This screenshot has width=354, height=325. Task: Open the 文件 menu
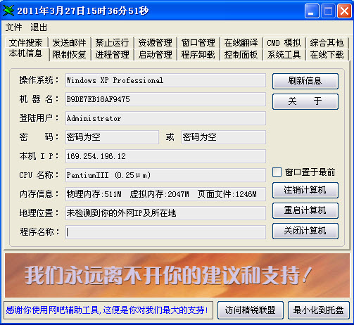(x=14, y=27)
